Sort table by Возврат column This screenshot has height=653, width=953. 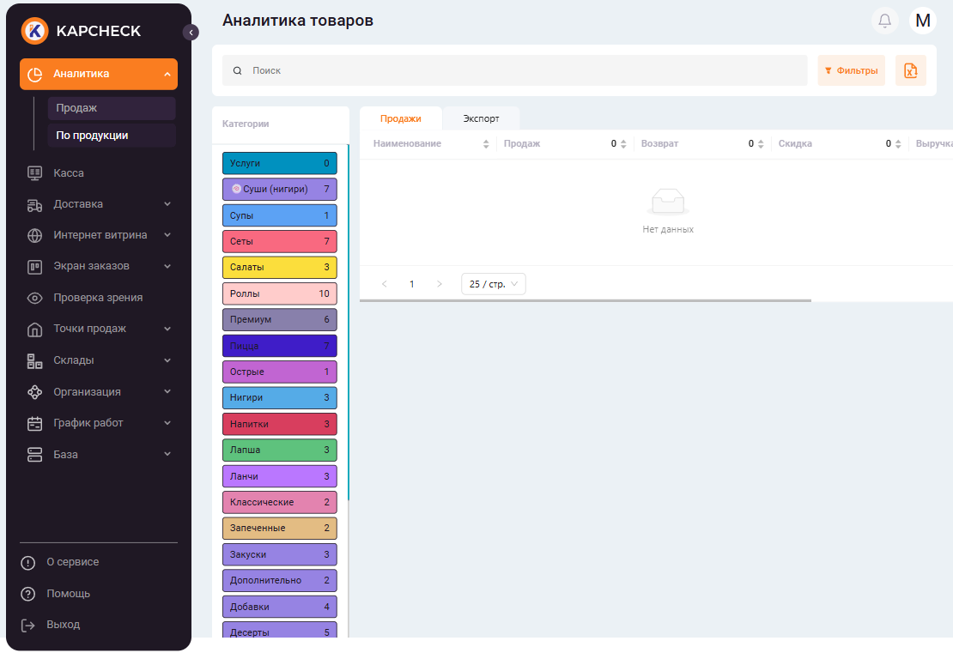[x=761, y=144]
